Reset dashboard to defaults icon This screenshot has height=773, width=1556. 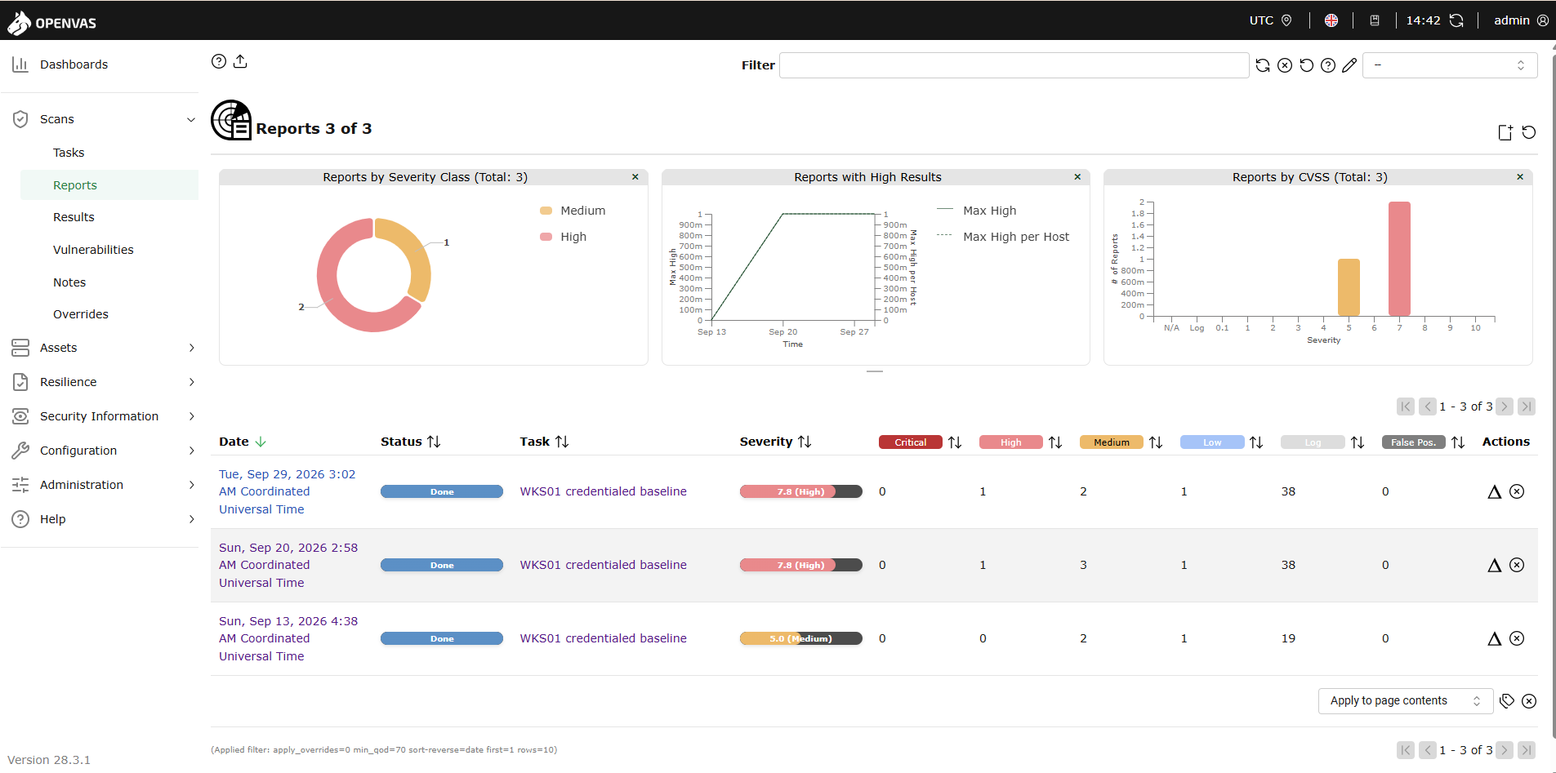click(1529, 132)
